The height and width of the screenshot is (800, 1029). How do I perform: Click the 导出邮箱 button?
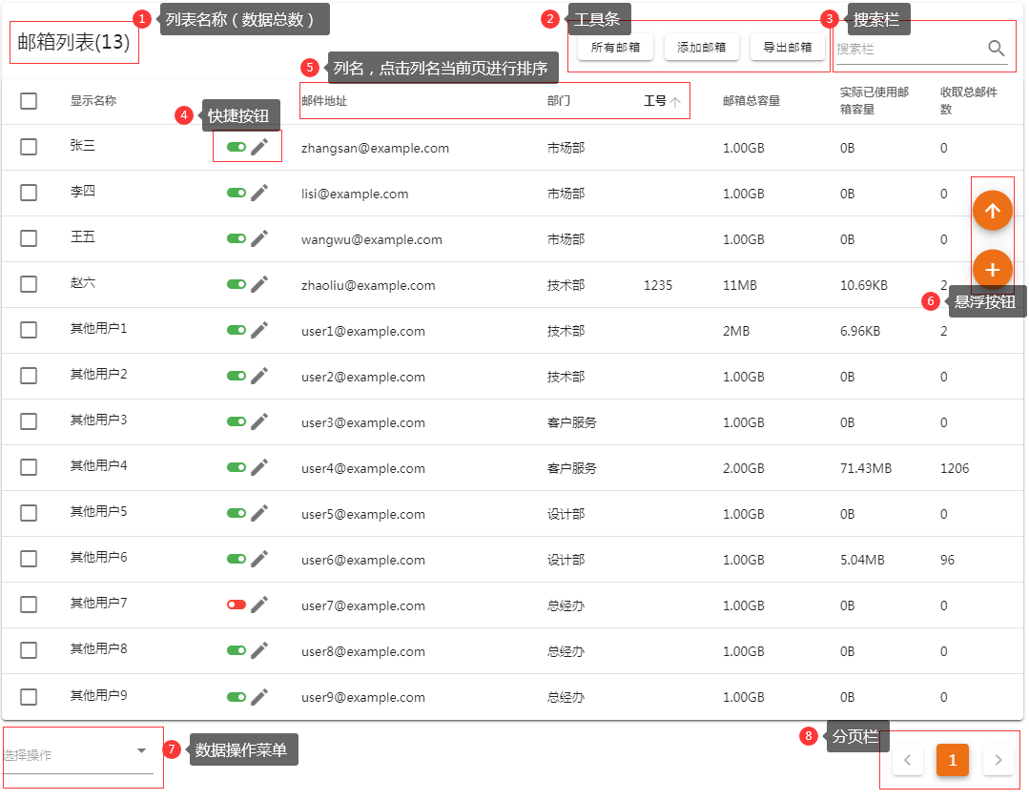(787, 47)
